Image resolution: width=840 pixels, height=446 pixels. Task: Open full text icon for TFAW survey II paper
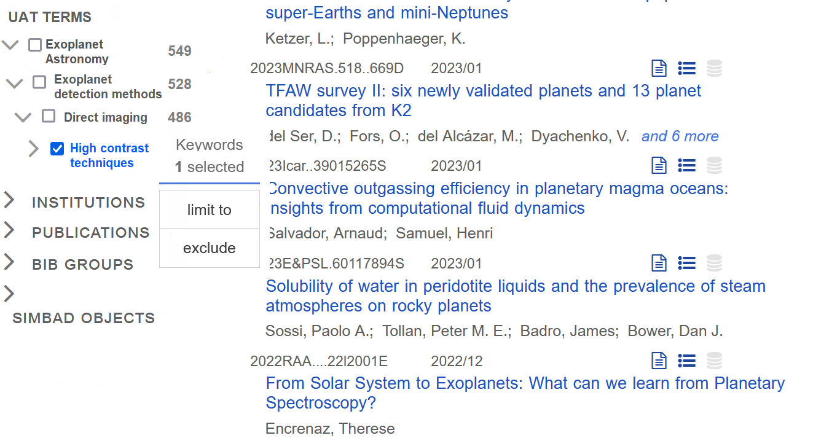(659, 68)
